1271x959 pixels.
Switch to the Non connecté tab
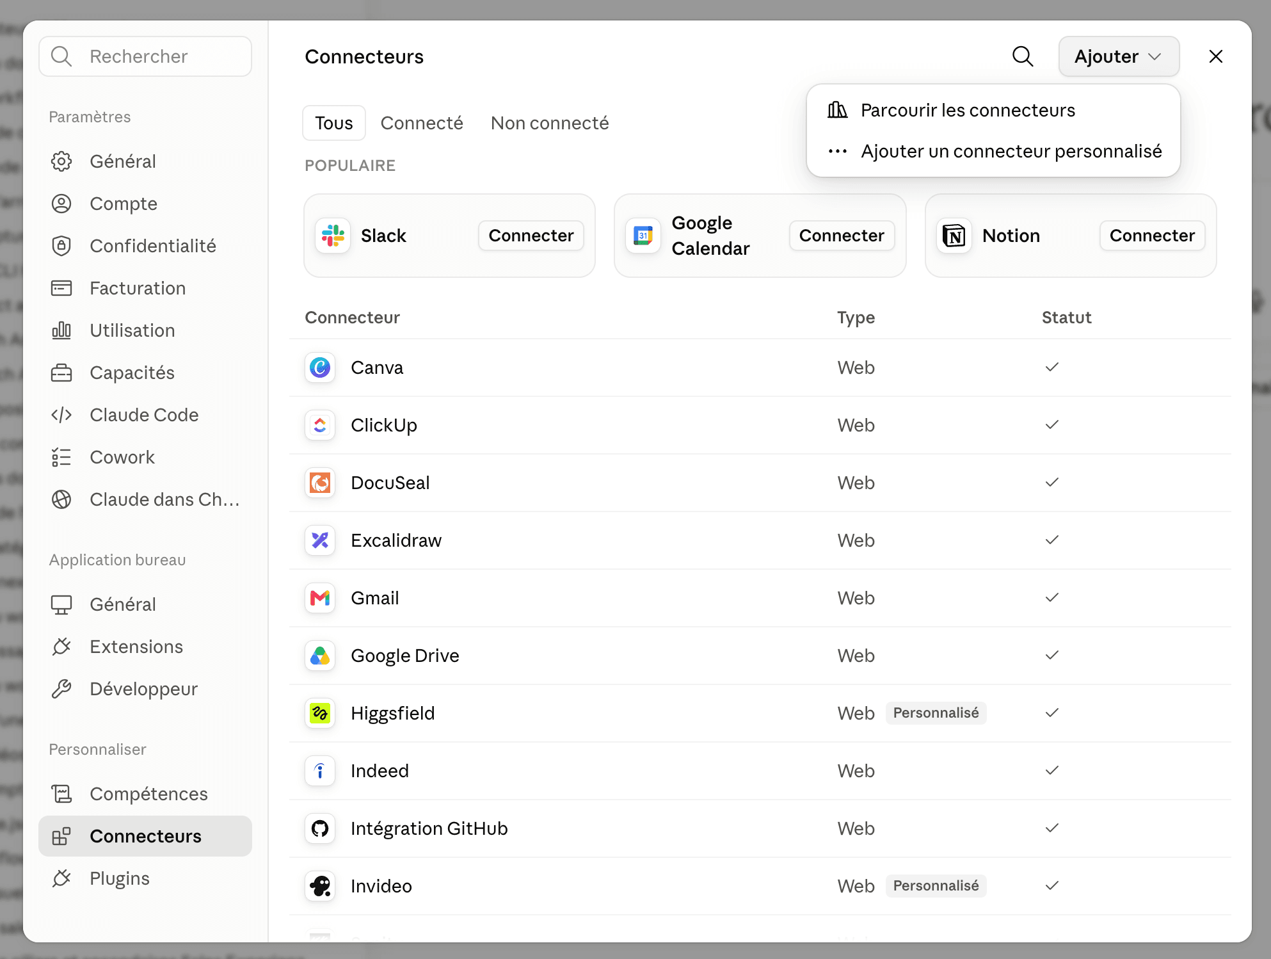pos(550,123)
